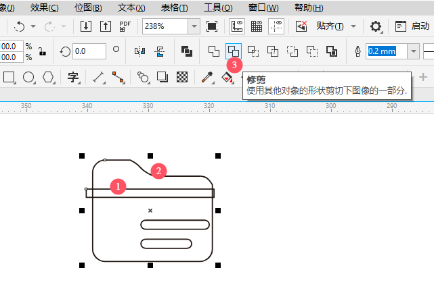Open full-screen preview icon
The image size is (434, 297).
[x=212, y=26]
